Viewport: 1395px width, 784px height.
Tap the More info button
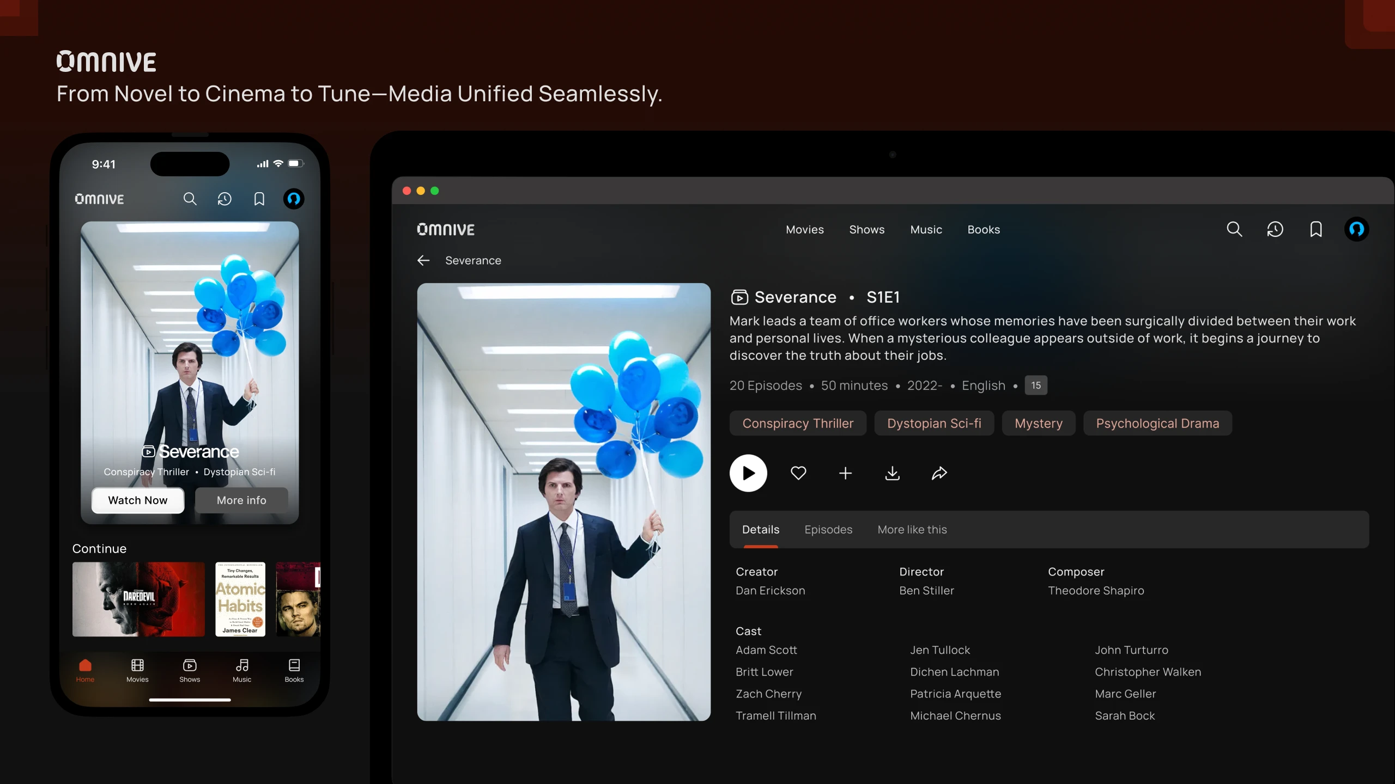241,500
